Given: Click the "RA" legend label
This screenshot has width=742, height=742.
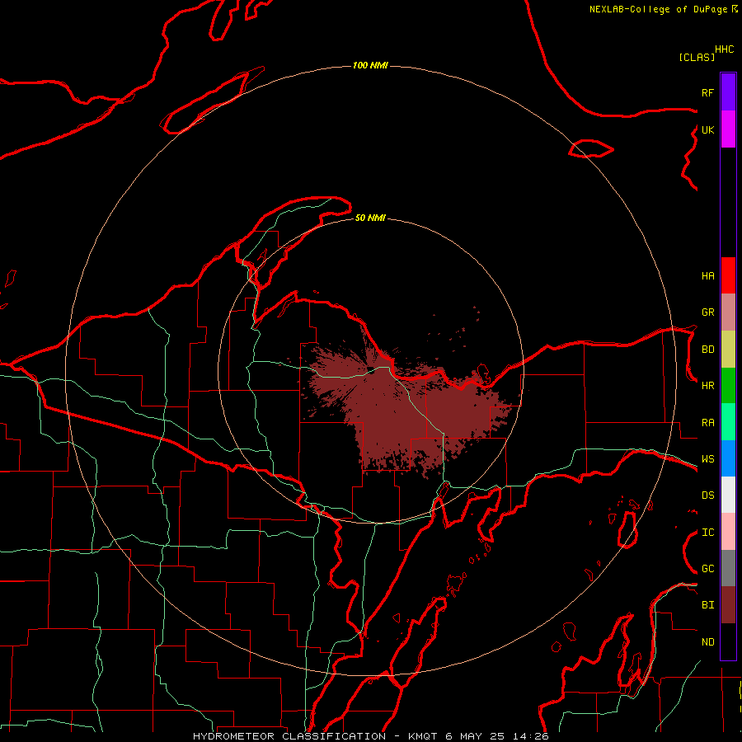Looking at the screenshot, I should click(707, 423).
